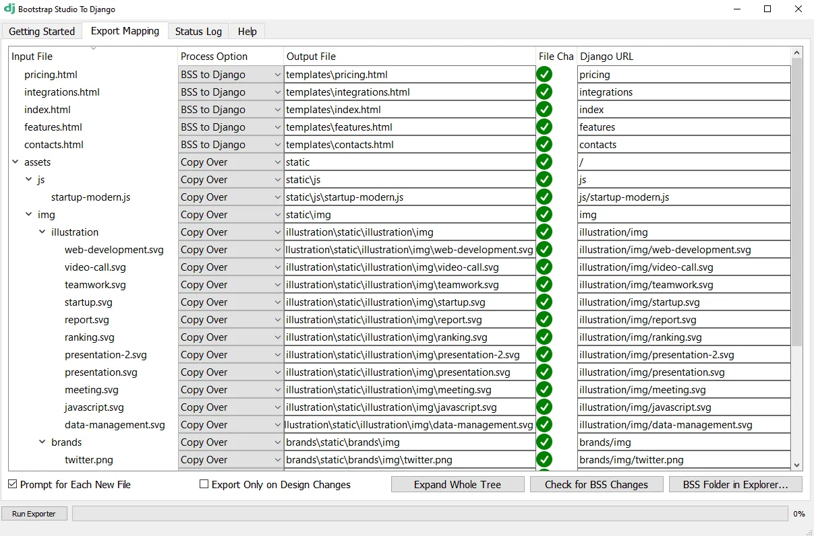814x536 pixels.
Task: Collapse the brands folder tree node
Action: (42, 442)
